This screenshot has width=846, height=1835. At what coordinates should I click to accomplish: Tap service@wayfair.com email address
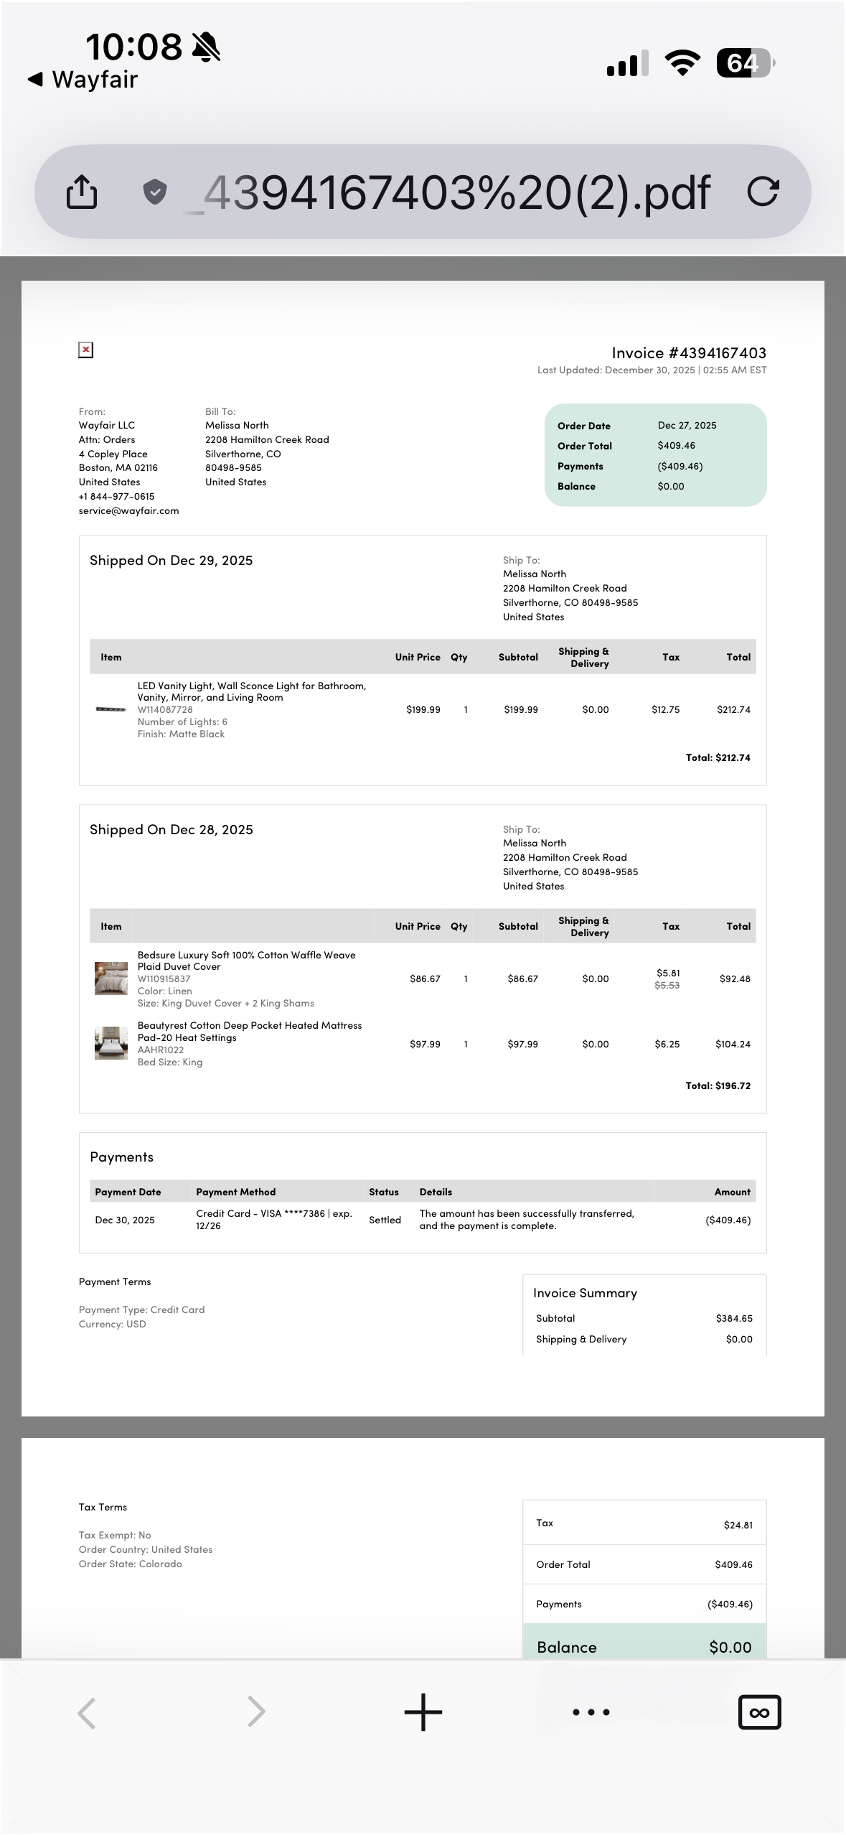(129, 510)
